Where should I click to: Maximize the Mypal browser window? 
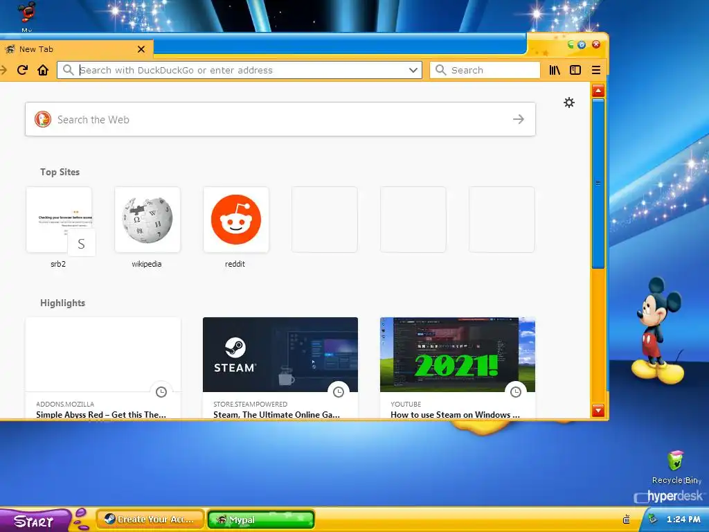[582, 44]
